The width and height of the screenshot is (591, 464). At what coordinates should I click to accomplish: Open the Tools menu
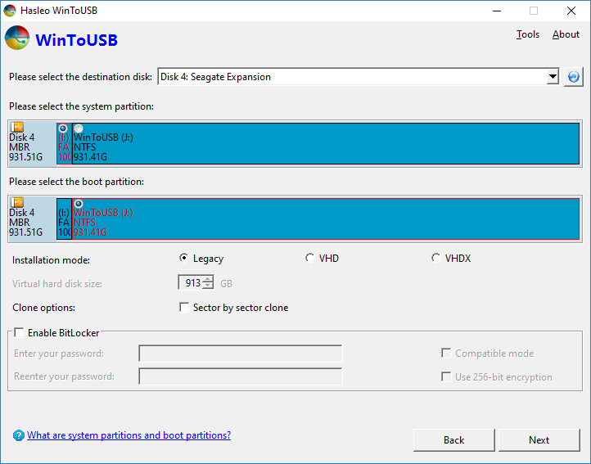point(528,34)
